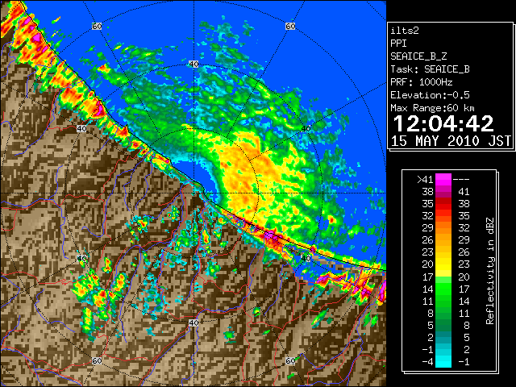Image resolution: width=516 pixels, height=387 pixels.
Task: Click the --- label atop the legend
Action: pos(461,180)
